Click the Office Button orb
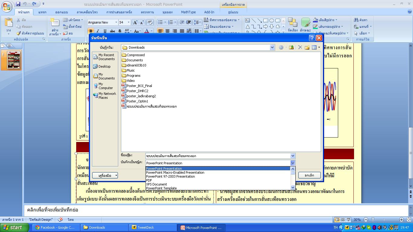This screenshot has height=232, width=413. [7, 7]
